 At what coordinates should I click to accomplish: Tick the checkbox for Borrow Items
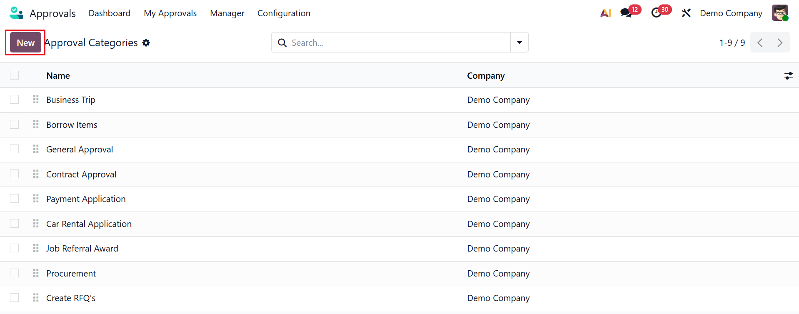click(15, 125)
